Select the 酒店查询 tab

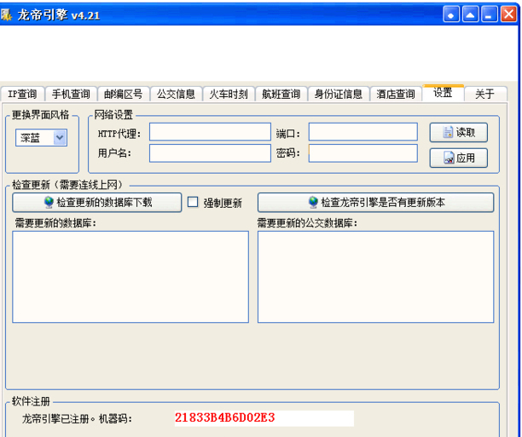[396, 94]
